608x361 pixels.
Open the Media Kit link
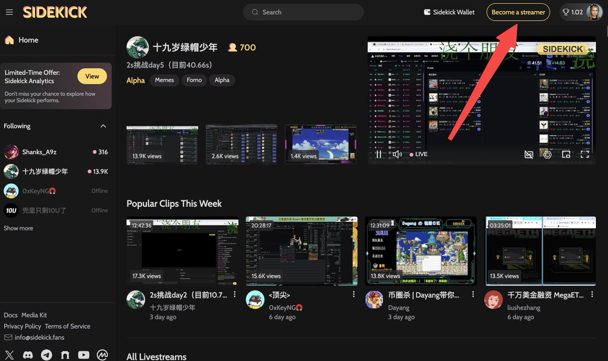[34, 315]
